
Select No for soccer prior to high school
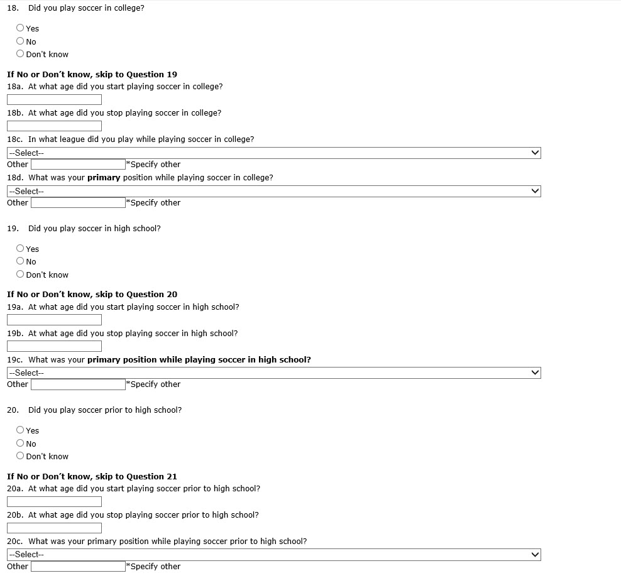(20, 444)
